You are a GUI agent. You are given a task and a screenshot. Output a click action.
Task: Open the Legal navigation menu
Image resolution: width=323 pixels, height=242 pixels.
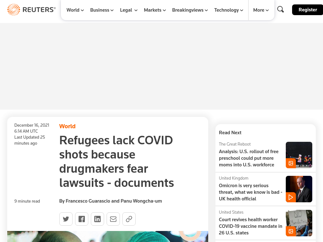(129, 10)
